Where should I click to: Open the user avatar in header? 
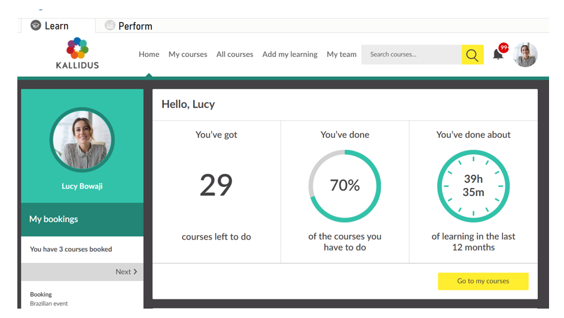click(x=525, y=54)
